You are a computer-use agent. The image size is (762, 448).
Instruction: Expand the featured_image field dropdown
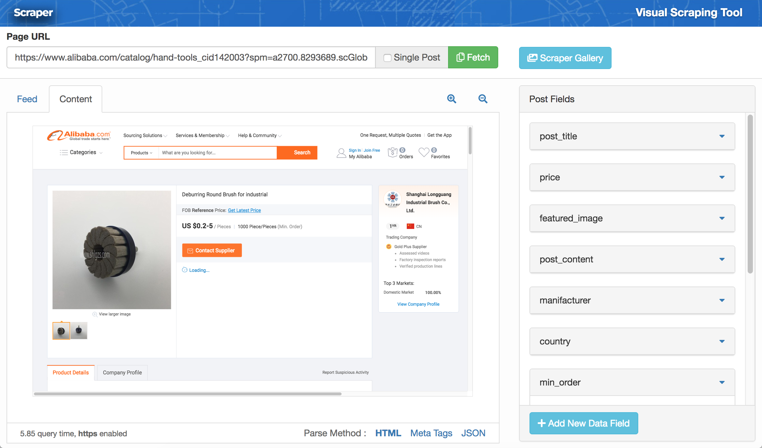coord(722,218)
